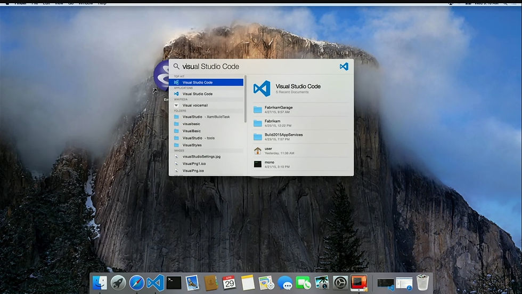Select the lowercase visualbasic folder result

[207, 124]
